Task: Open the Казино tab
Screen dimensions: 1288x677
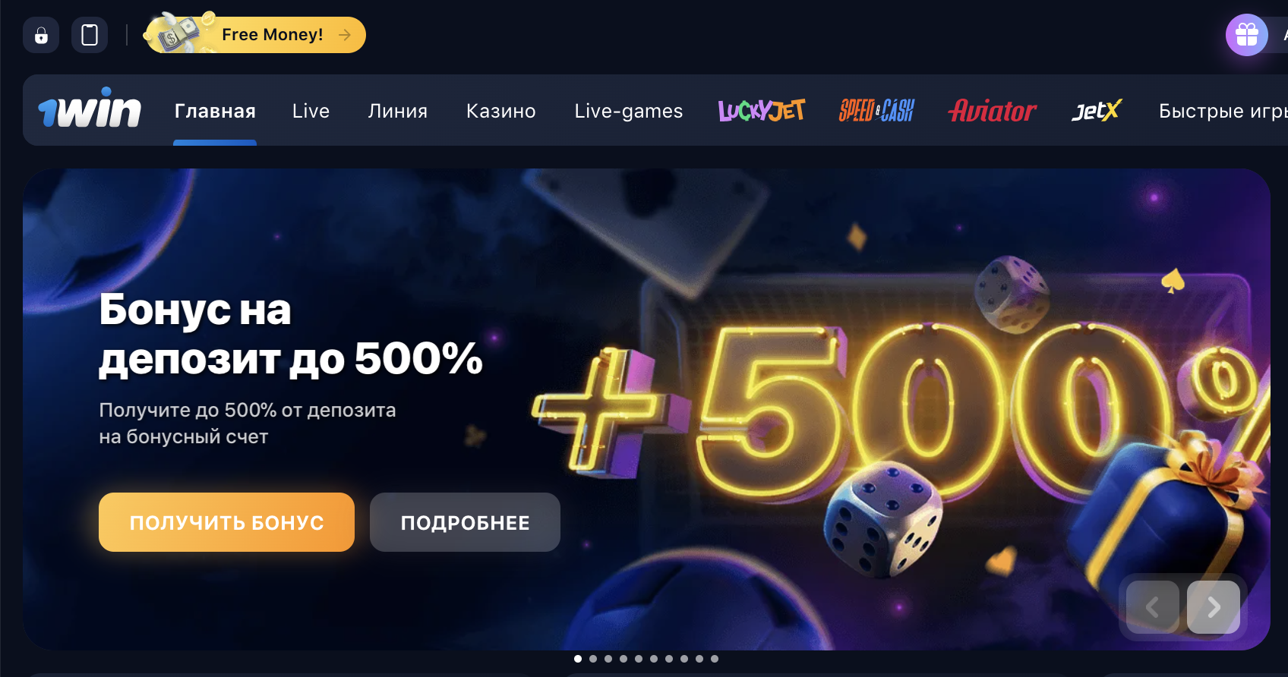Action: click(501, 111)
